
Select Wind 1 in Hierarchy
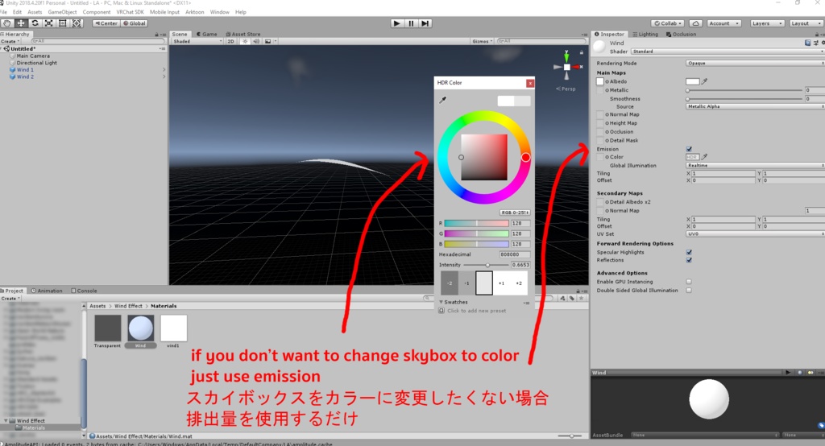coord(25,70)
